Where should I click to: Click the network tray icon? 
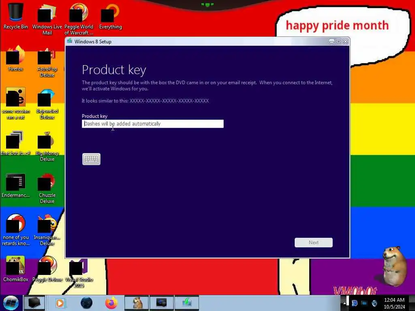pos(364,303)
